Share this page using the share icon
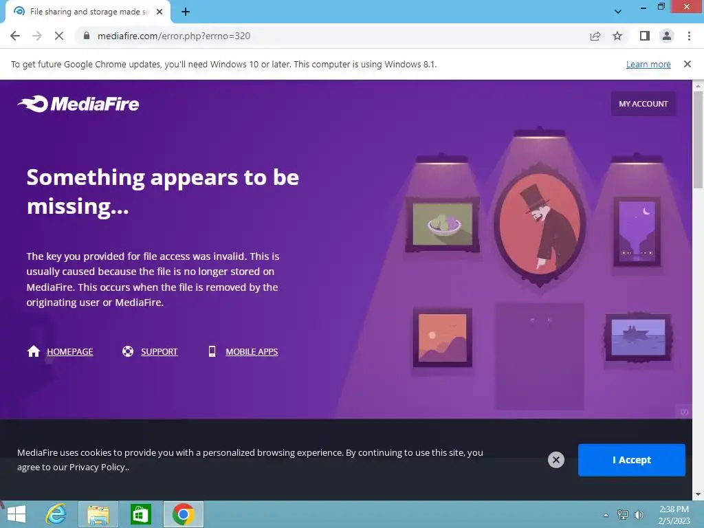704x528 pixels. coord(595,36)
